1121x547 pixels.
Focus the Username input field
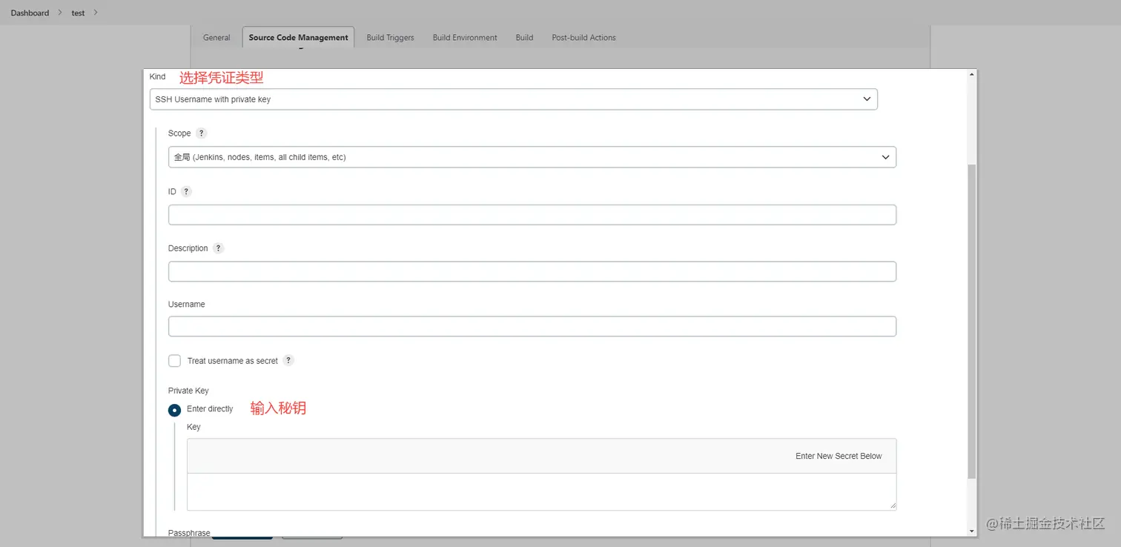pos(532,326)
